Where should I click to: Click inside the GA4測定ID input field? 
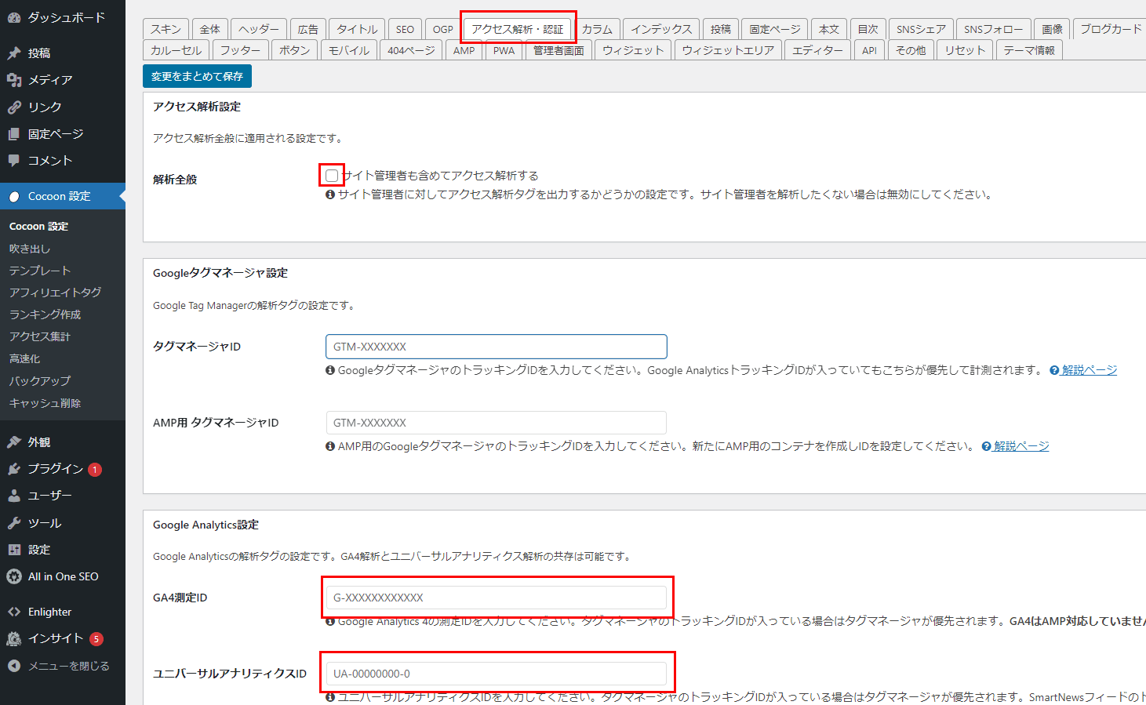[x=496, y=597]
